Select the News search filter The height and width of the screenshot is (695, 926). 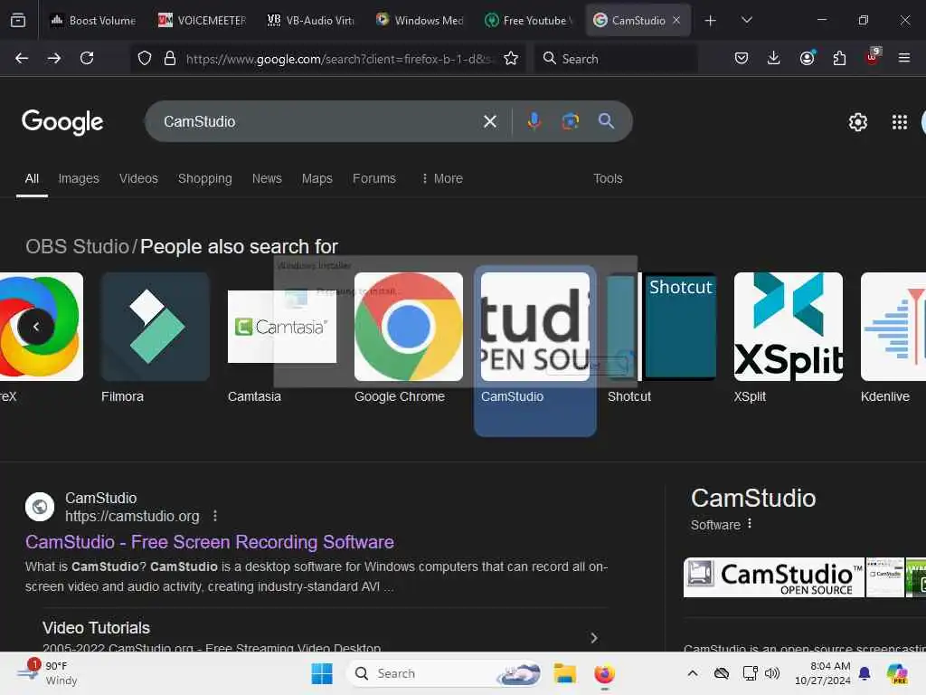(x=267, y=178)
